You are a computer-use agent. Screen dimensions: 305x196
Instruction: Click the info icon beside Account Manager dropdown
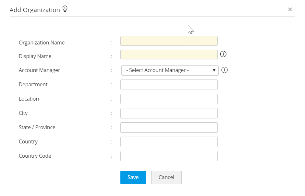tap(225, 70)
